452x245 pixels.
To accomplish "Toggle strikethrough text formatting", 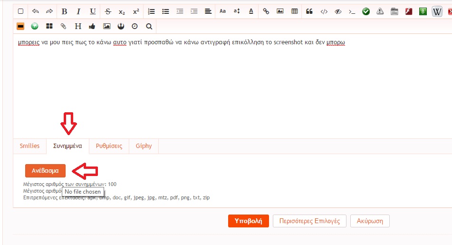I will [108, 11].
